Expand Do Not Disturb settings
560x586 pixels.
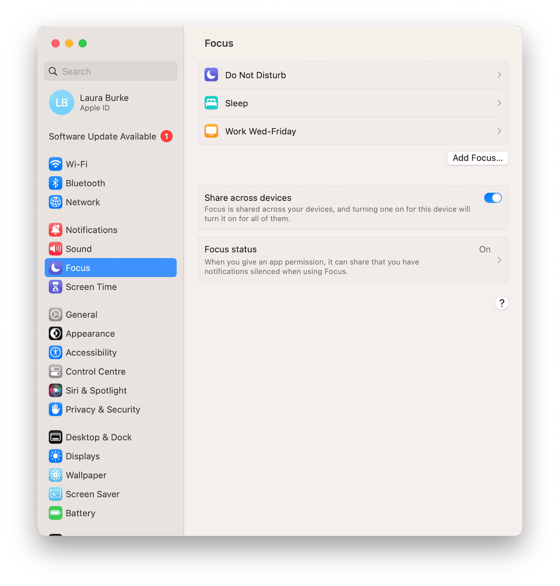pos(499,75)
